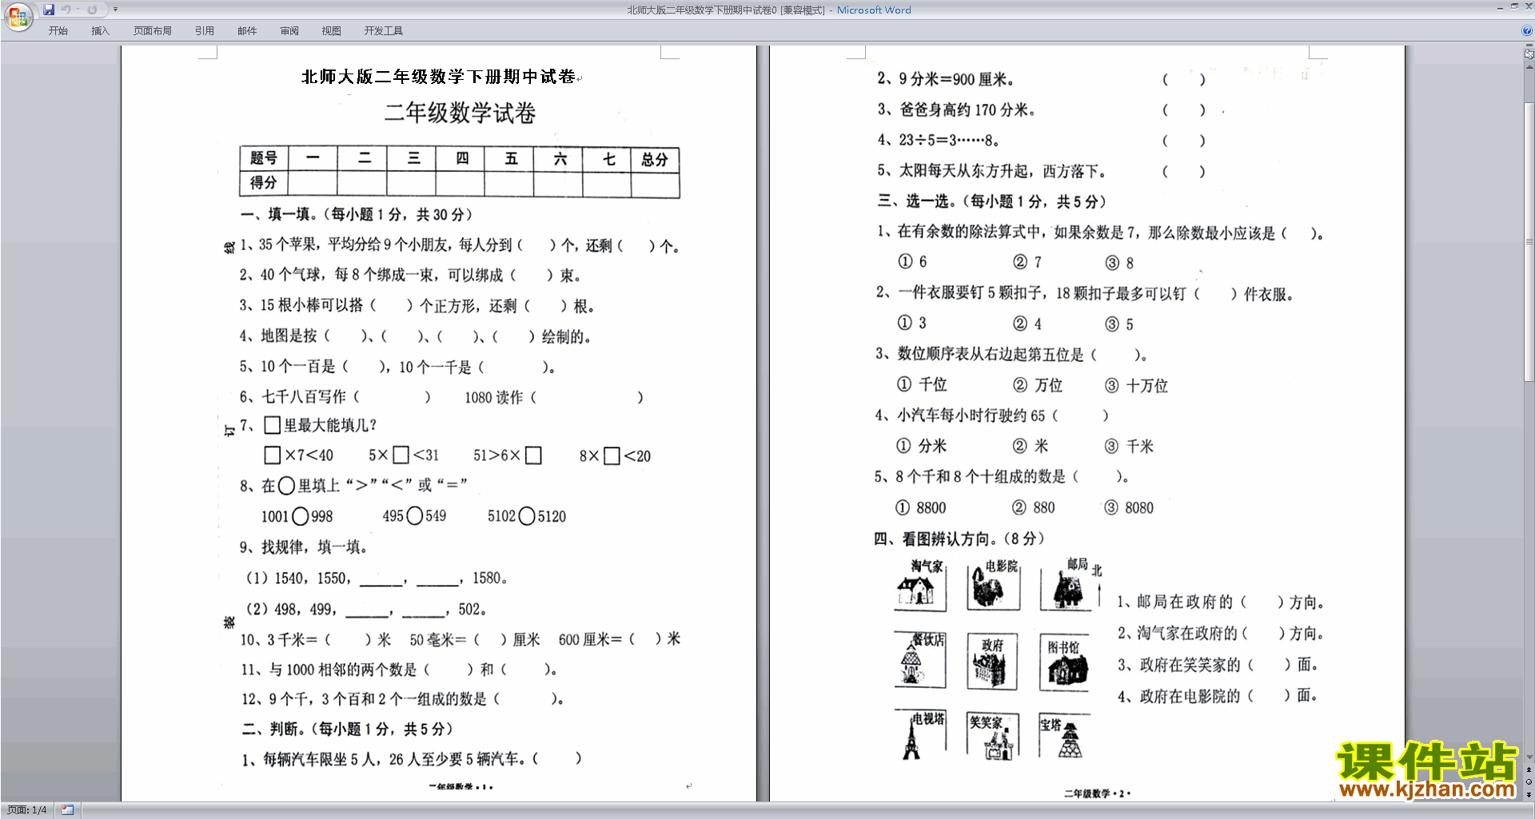Click answer option ② 米

tap(1031, 447)
